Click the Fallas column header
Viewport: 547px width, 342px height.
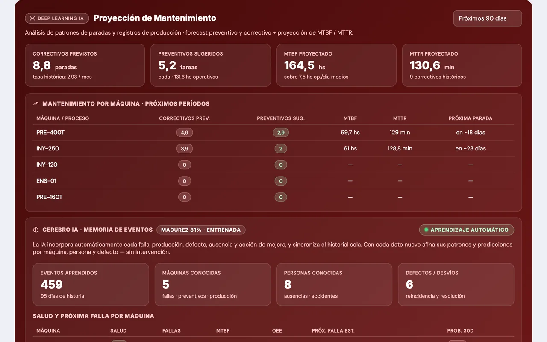[x=171, y=331]
